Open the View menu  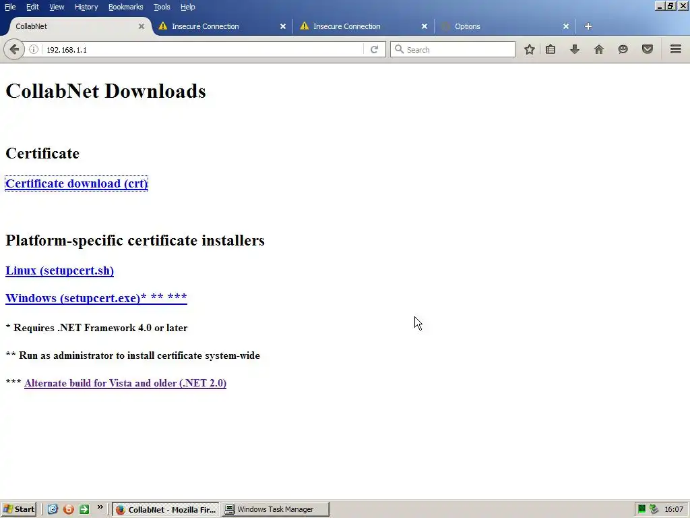[57, 7]
